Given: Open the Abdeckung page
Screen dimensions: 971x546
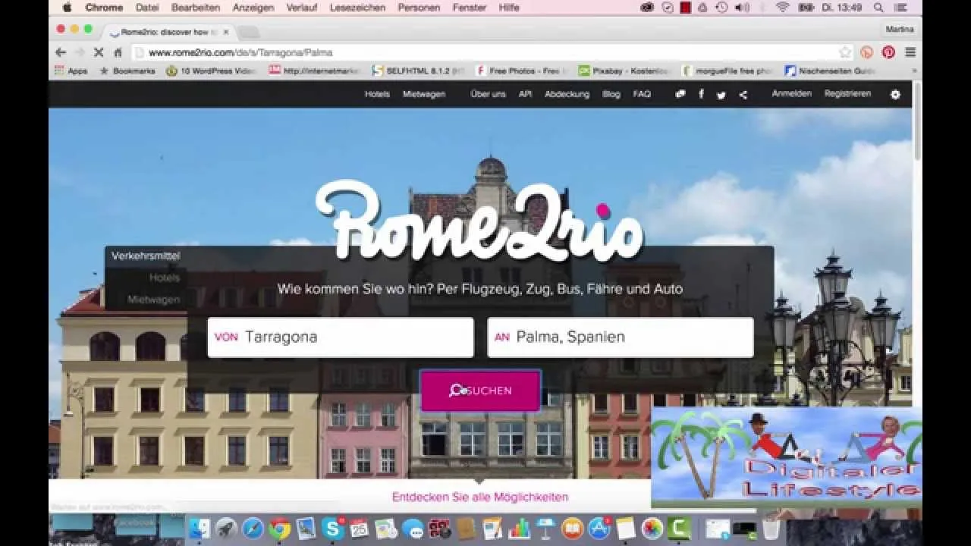Looking at the screenshot, I should tap(567, 94).
